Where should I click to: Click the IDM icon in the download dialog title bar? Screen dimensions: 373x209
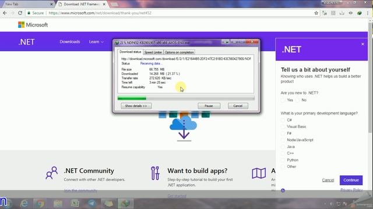(x=117, y=43)
